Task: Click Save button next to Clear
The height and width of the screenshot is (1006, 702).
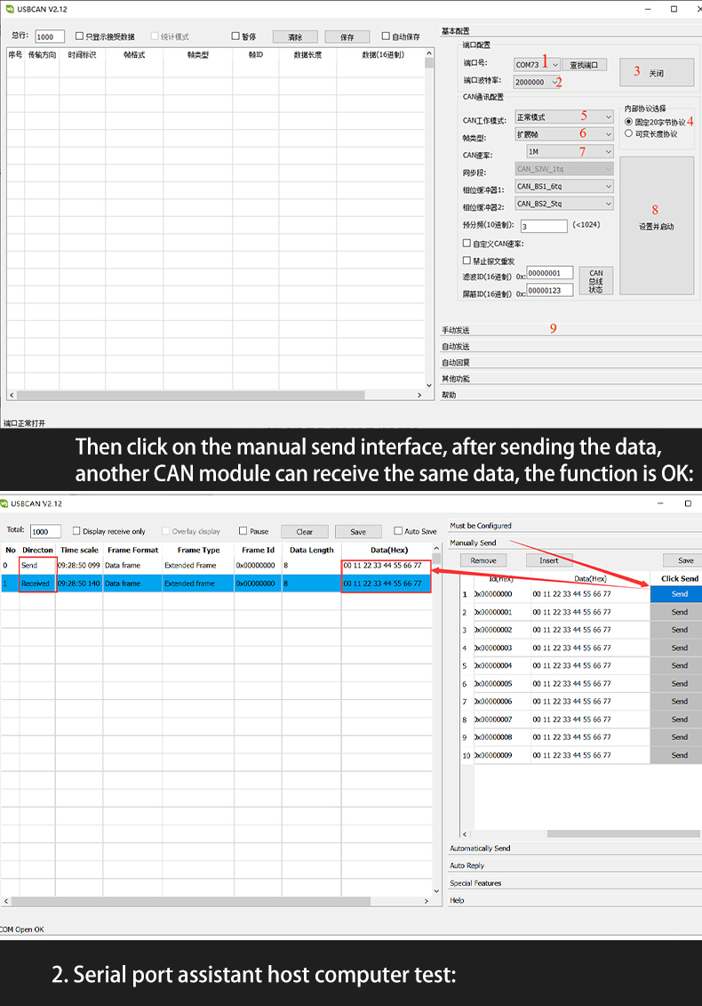Action: [358, 531]
